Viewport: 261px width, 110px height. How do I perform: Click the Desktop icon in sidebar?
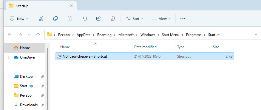16,76
